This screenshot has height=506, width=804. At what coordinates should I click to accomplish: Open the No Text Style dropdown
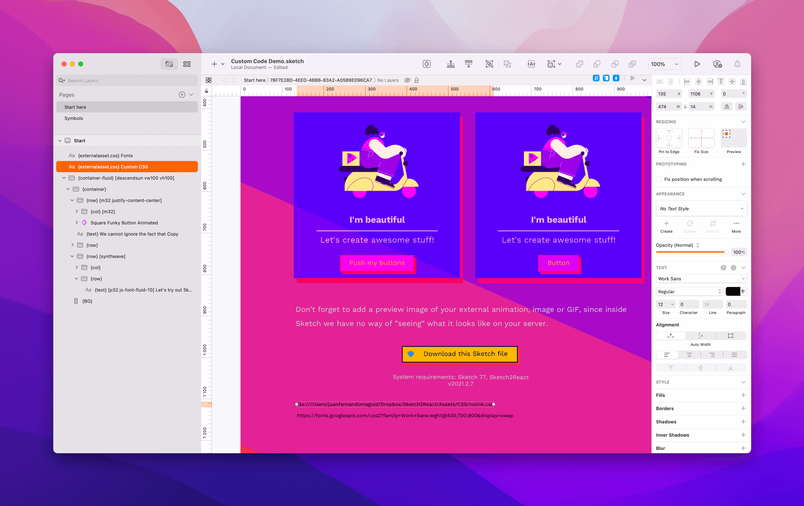[701, 208]
